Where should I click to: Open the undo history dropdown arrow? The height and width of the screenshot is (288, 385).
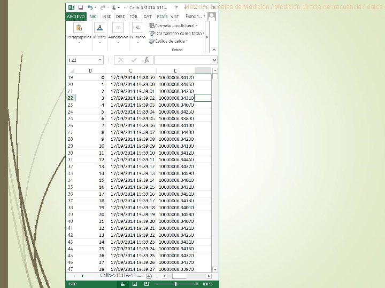pyautogui.click(x=96, y=8)
